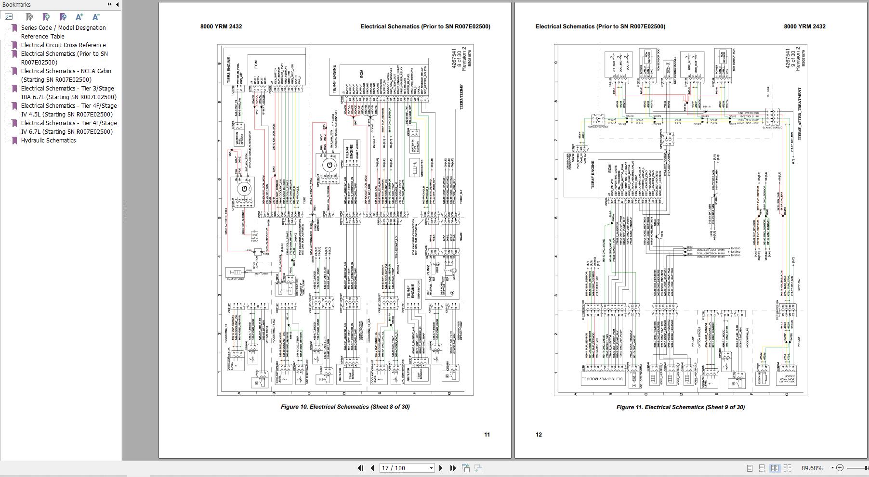This screenshot has width=869, height=477.
Task: Toggle two-page facing view mode
Action: (x=775, y=468)
